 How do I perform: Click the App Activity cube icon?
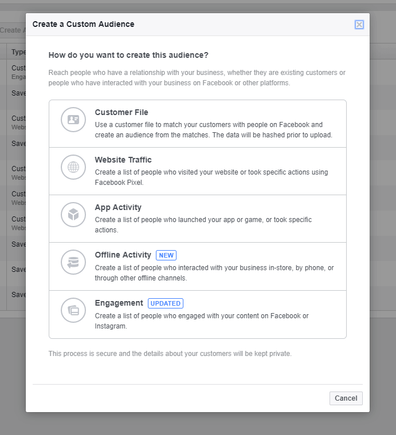[x=73, y=215]
